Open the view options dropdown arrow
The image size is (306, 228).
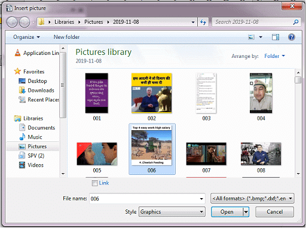tap(261, 37)
